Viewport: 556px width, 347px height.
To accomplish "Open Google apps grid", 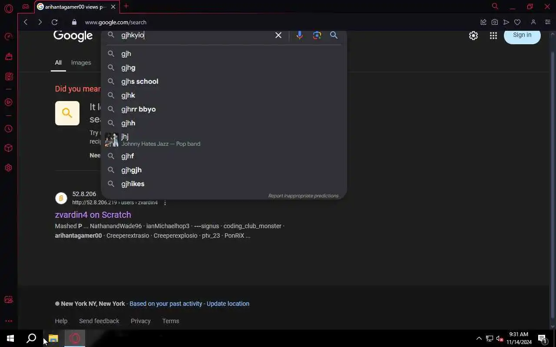I will (493, 36).
